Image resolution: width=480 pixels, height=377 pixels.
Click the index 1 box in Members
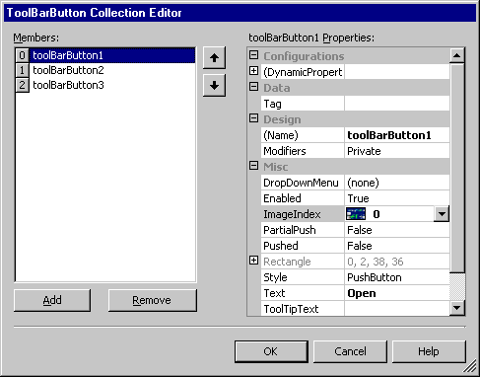(x=22, y=70)
